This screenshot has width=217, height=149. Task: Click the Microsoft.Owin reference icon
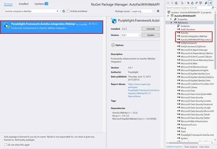pyautogui.click(x=178, y=91)
